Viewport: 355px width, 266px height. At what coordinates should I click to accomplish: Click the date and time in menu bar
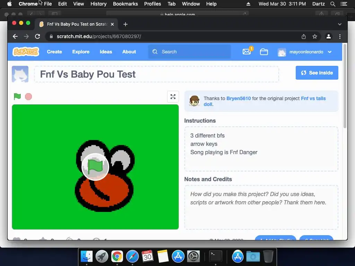[x=282, y=4]
